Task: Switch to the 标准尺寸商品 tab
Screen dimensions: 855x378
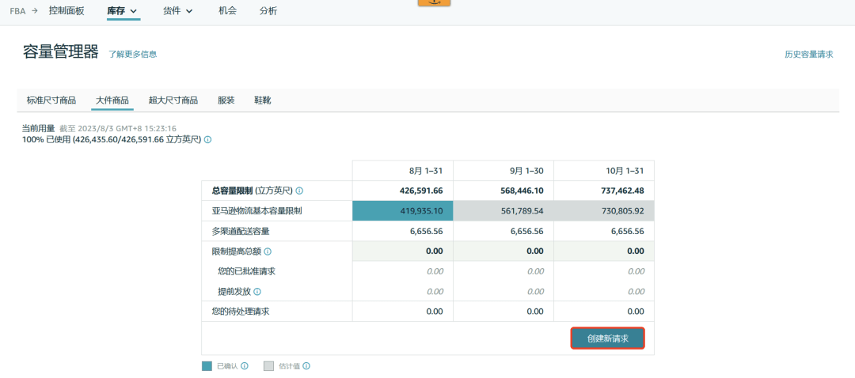Action: click(x=51, y=100)
